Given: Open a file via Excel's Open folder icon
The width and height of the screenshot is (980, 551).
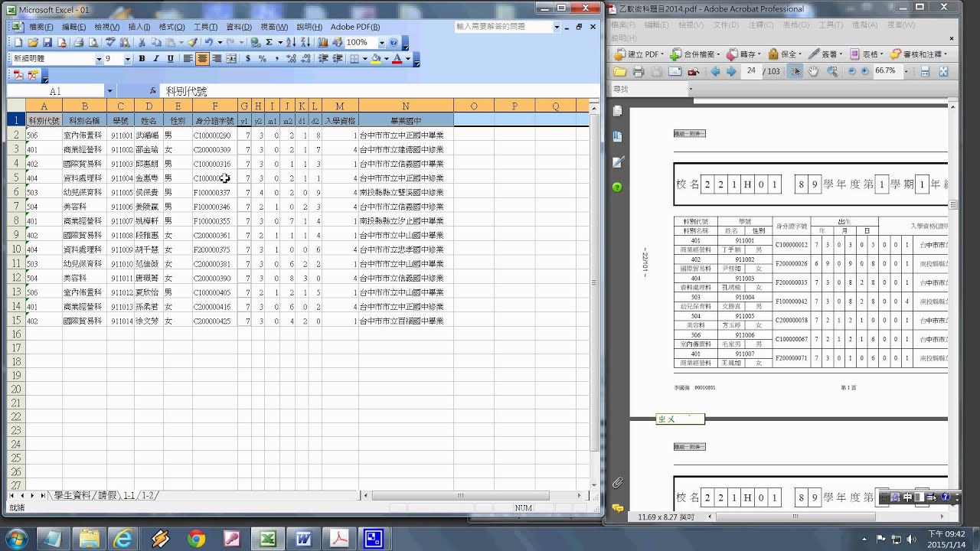Looking at the screenshot, I should tap(33, 43).
